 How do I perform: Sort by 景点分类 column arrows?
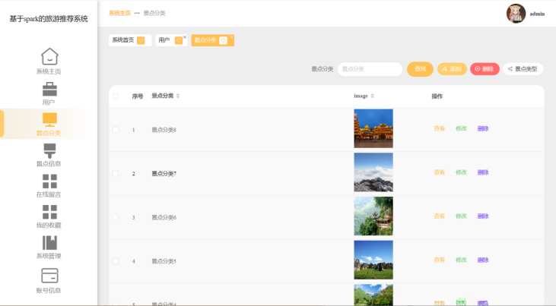coord(178,96)
